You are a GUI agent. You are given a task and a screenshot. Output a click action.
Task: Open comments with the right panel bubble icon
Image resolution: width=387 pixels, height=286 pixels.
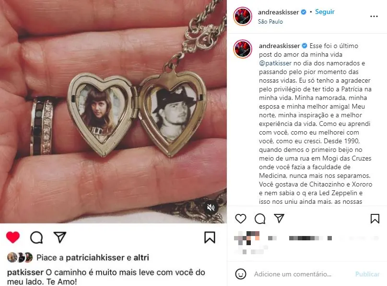click(x=260, y=219)
